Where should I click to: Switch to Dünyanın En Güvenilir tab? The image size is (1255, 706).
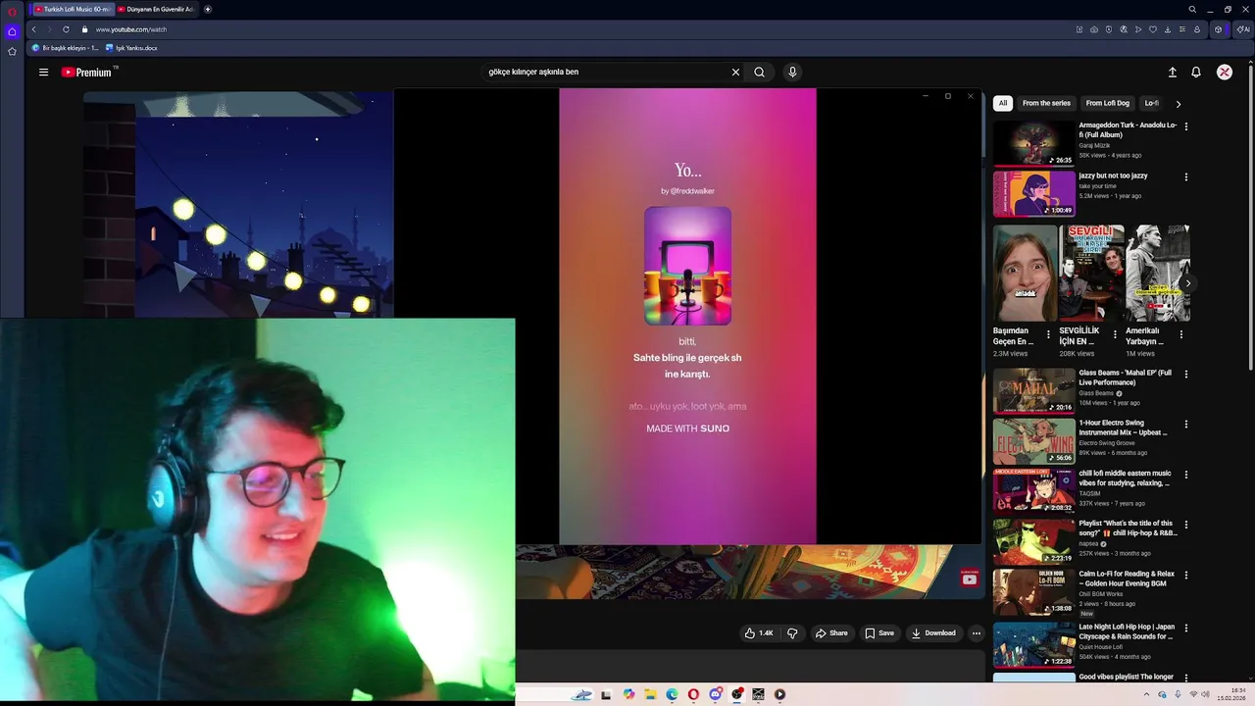[x=156, y=9]
